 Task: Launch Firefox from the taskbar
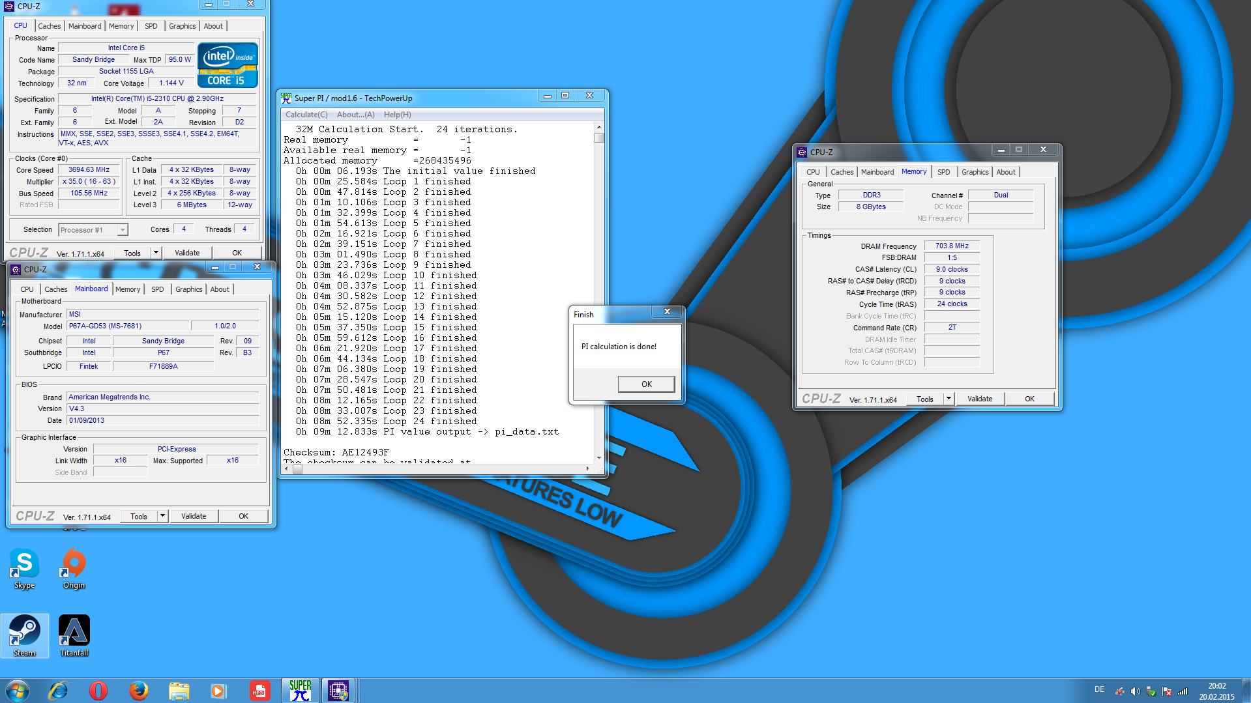click(x=138, y=691)
